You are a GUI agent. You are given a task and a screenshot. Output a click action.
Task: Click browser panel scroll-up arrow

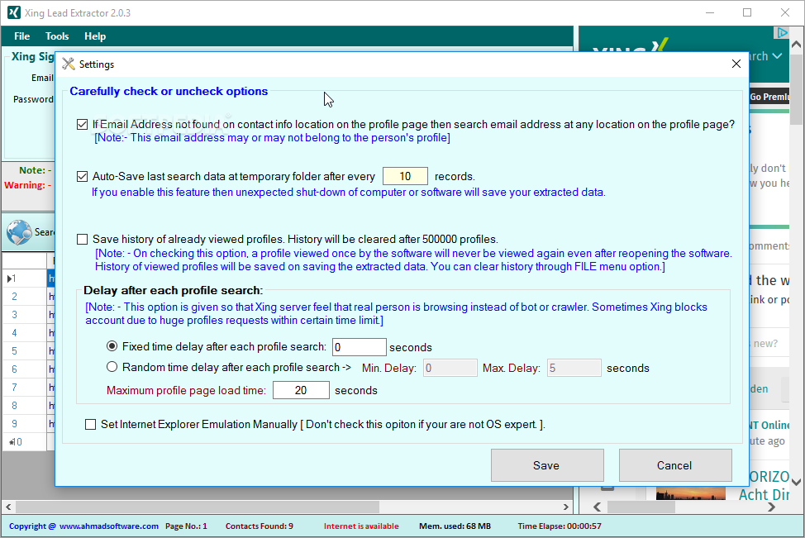coord(796,45)
